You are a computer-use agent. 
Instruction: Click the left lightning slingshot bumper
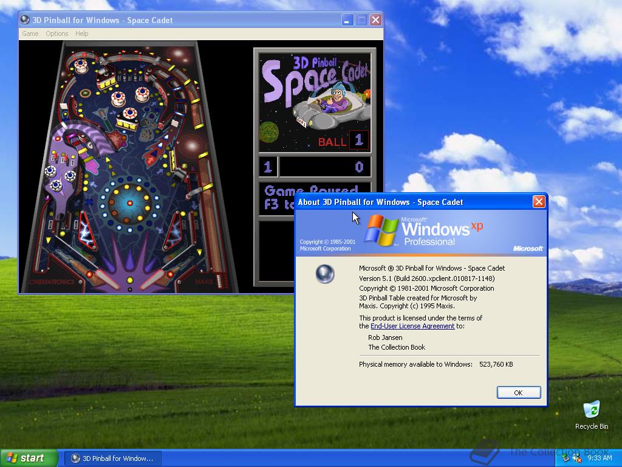[x=86, y=230]
